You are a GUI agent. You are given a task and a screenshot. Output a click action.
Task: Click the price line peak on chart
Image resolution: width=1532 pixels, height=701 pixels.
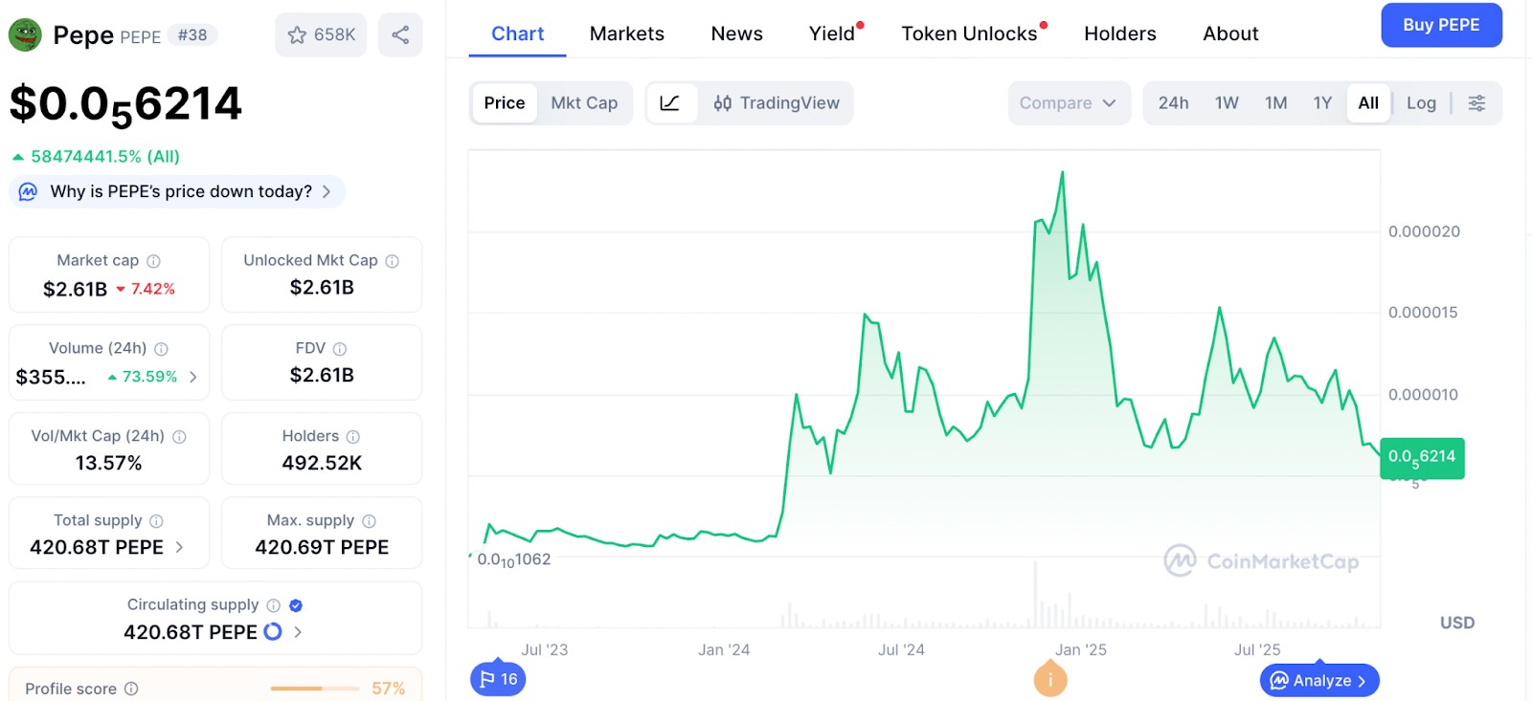click(1062, 173)
